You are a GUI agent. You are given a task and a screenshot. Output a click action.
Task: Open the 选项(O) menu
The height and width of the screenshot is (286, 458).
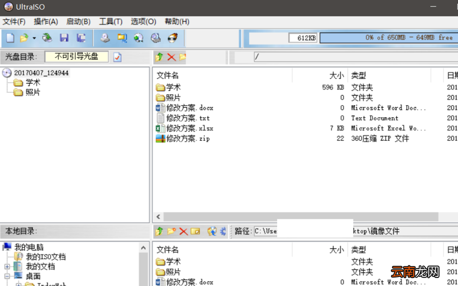pyautogui.click(x=144, y=22)
